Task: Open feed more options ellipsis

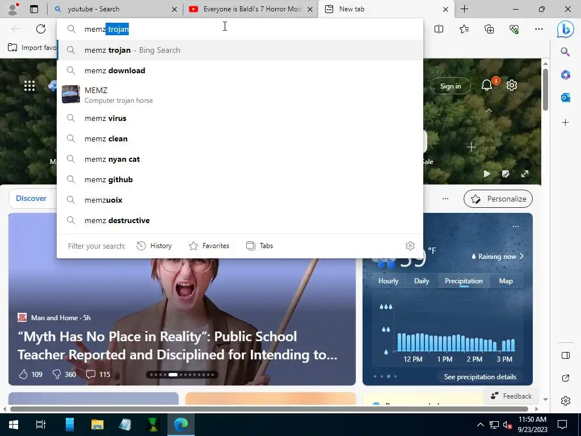Action: [x=445, y=199]
